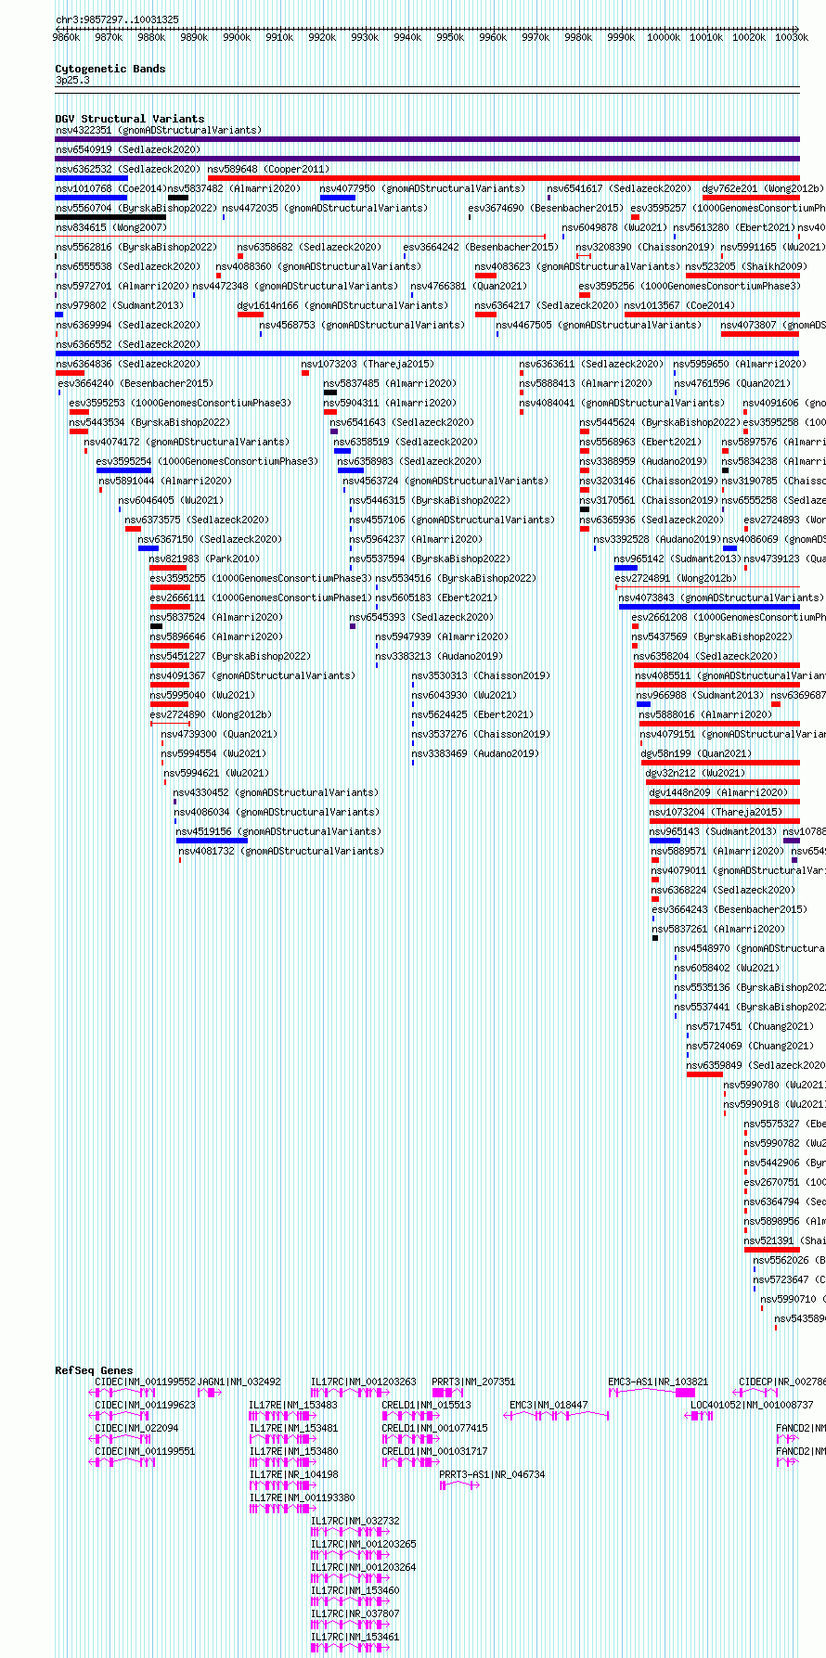Open IL17RC|NM_153461 transcript
The width and height of the screenshot is (826, 1658).
355,1637
